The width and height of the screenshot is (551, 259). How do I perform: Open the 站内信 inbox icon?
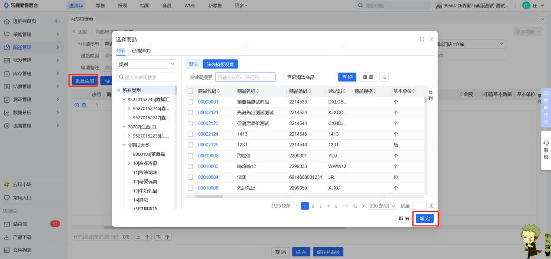click(x=7, y=224)
